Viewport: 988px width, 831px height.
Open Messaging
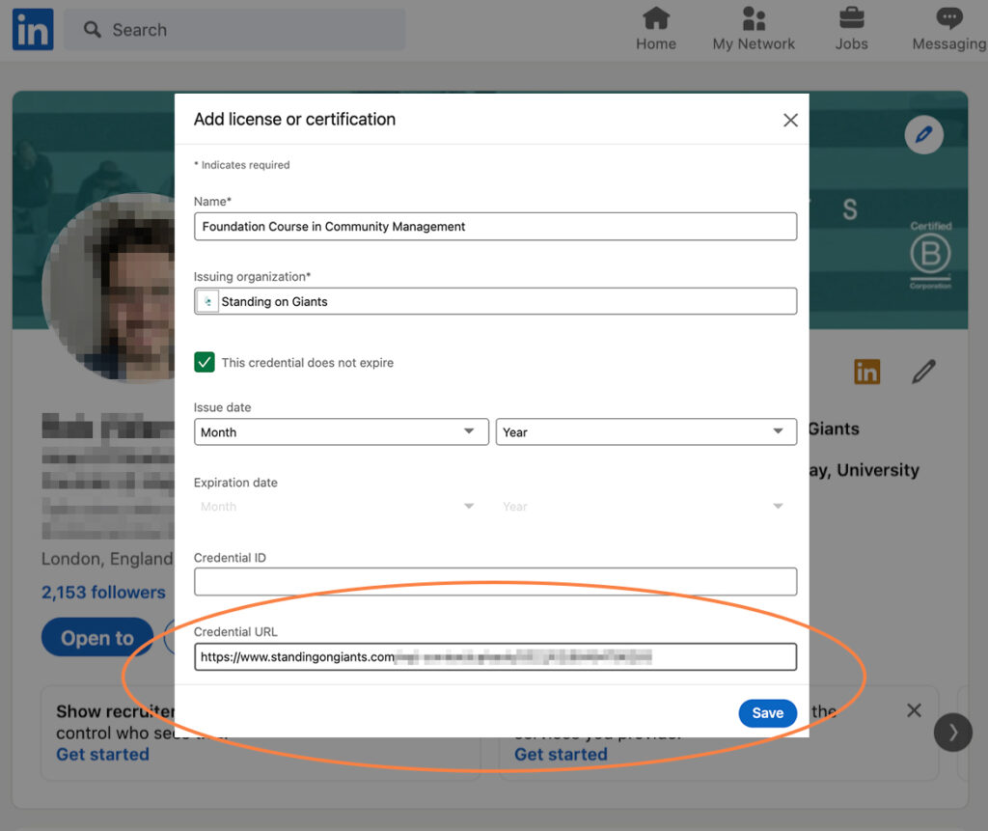(x=949, y=29)
